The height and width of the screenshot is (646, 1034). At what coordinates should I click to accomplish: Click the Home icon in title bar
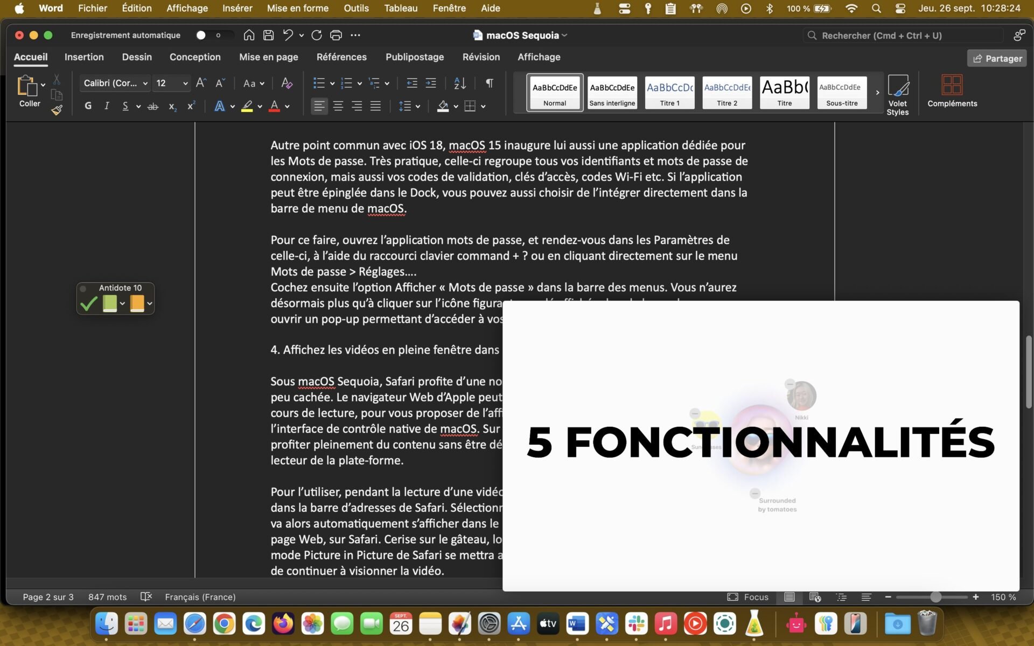249,35
